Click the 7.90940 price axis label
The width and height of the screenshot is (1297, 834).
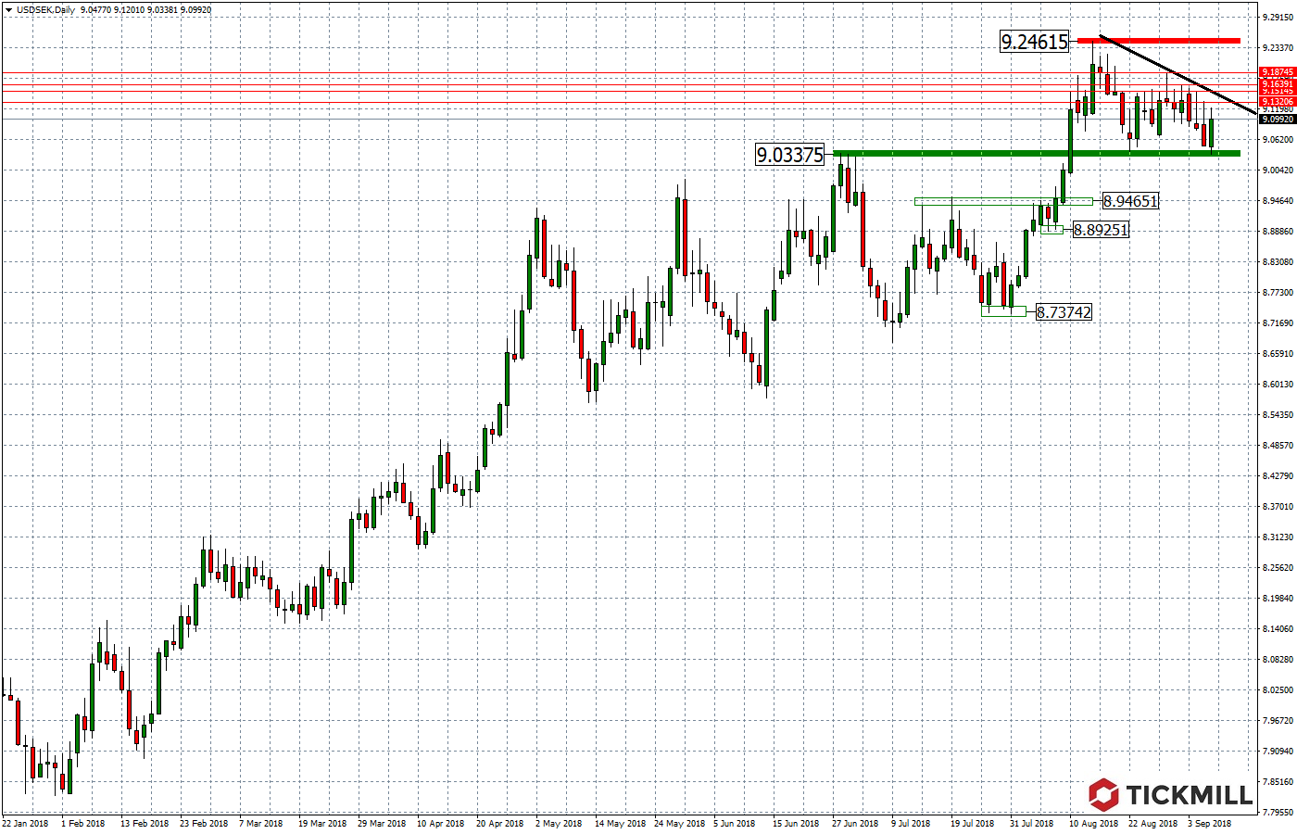1278,751
